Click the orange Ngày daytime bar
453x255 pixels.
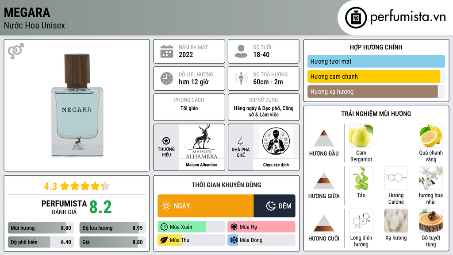205,206
